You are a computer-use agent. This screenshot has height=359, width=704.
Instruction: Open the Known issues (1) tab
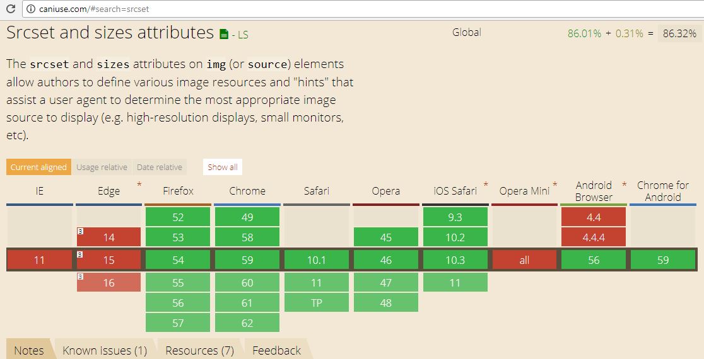pyautogui.click(x=105, y=350)
